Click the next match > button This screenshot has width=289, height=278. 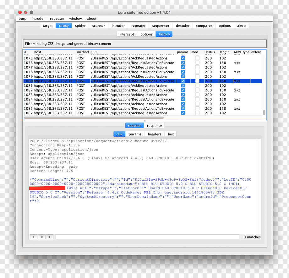click(50, 237)
